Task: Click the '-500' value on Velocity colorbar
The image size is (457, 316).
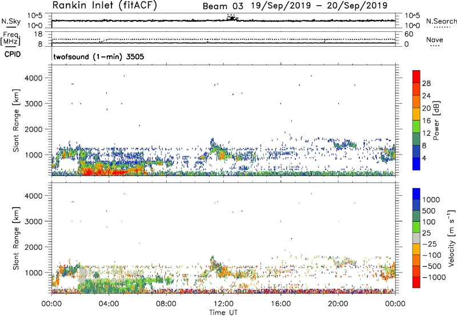Action: [x=432, y=266]
